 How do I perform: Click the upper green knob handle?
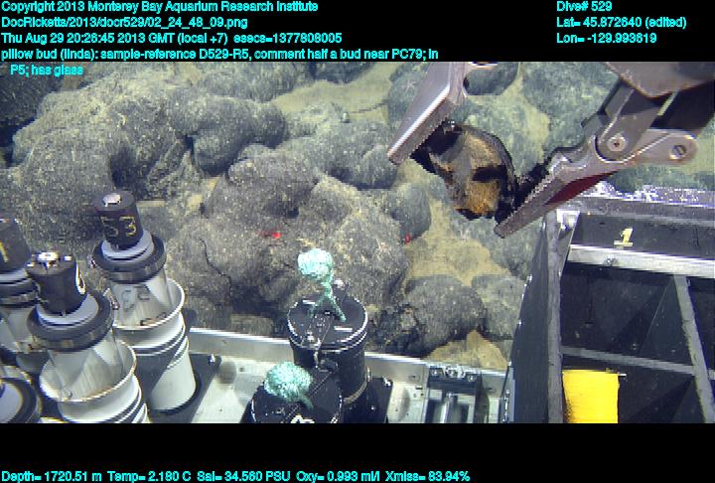click(x=319, y=268)
